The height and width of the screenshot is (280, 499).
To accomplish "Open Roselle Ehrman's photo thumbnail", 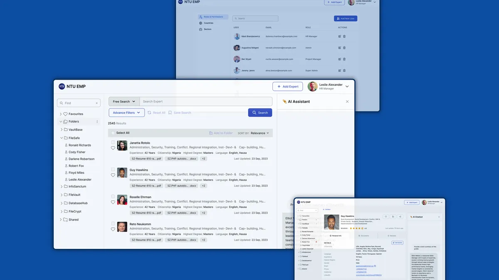I will [x=122, y=200].
